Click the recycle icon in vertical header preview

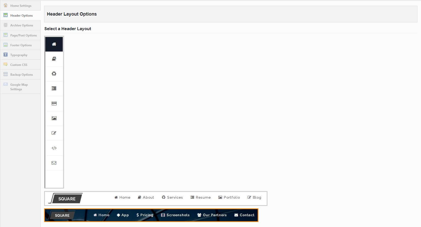54,74
